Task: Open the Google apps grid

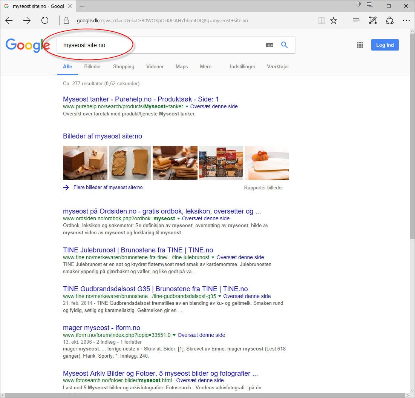Action: coord(360,45)
